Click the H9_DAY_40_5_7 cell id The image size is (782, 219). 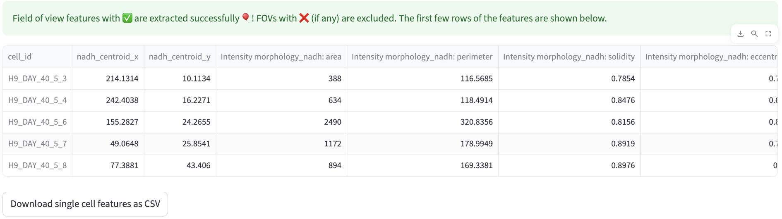37,144
